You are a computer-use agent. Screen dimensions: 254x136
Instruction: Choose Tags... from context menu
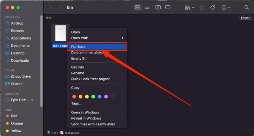pyautogui.click(x=97, y=103)
